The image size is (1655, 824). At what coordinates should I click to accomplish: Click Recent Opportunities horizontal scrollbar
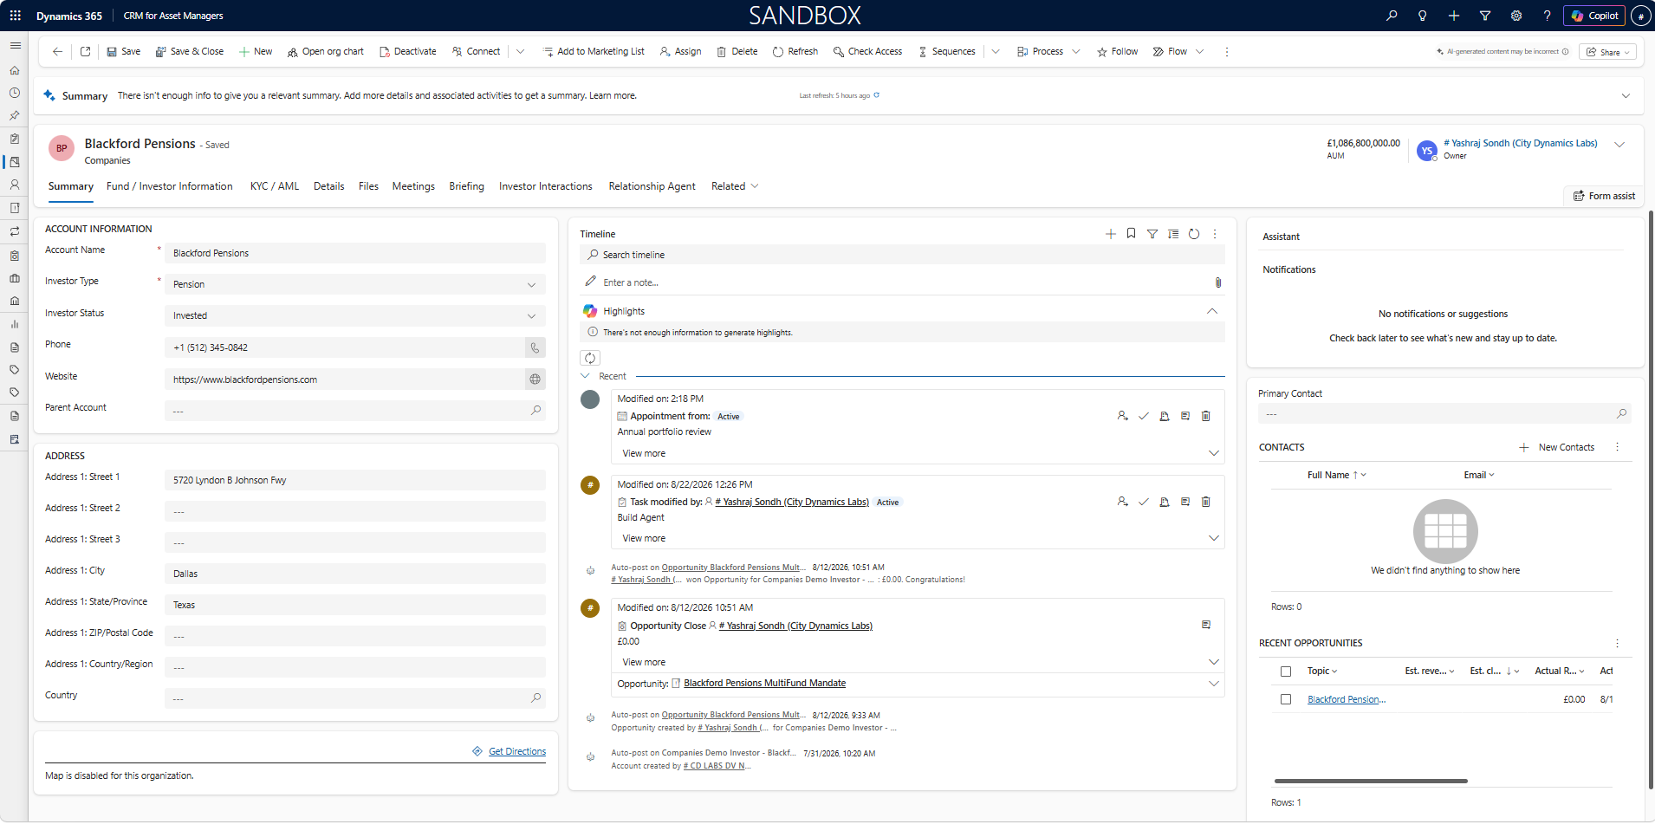pyautogui.click(x=1371, y=781)
